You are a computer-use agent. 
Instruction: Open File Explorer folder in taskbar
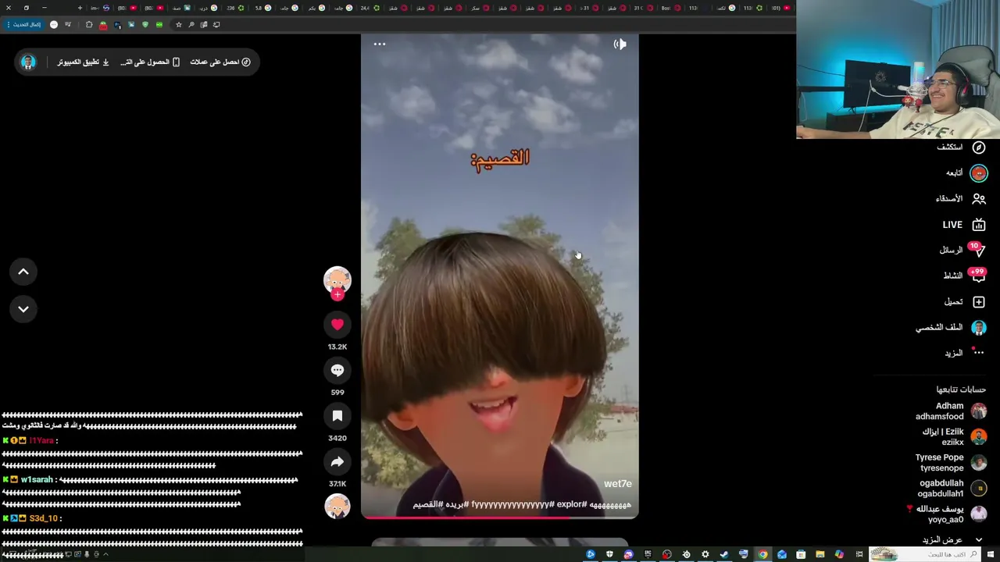point(820,554)
